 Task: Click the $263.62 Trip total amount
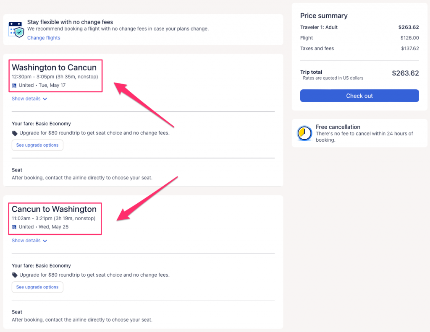pos(405,73)
